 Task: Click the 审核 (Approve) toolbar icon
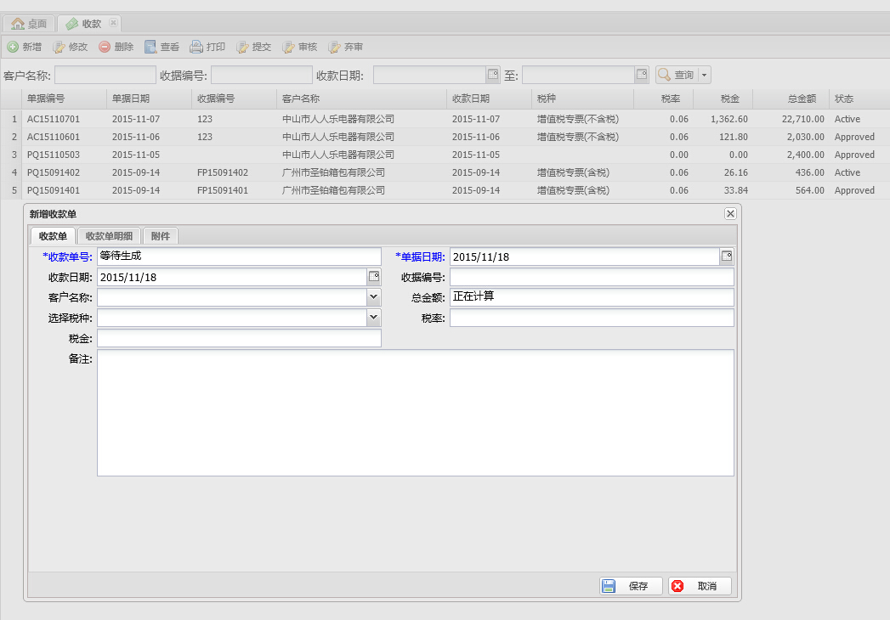pyautogui.click(x=289, y=48)
